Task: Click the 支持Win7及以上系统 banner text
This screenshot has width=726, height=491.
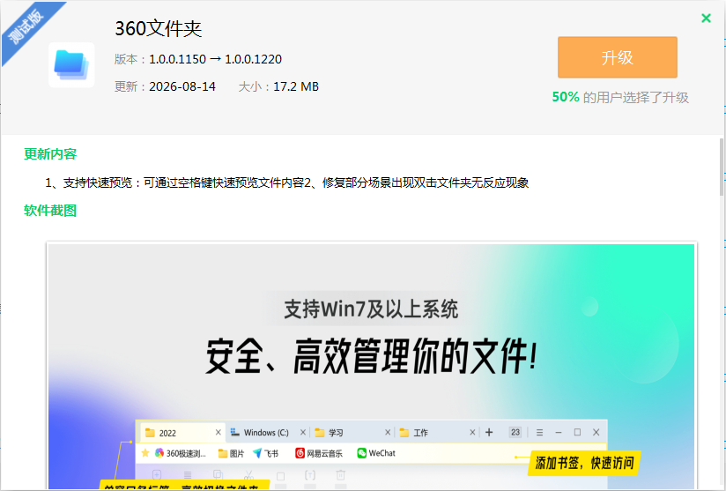Action: pos(370,309)
